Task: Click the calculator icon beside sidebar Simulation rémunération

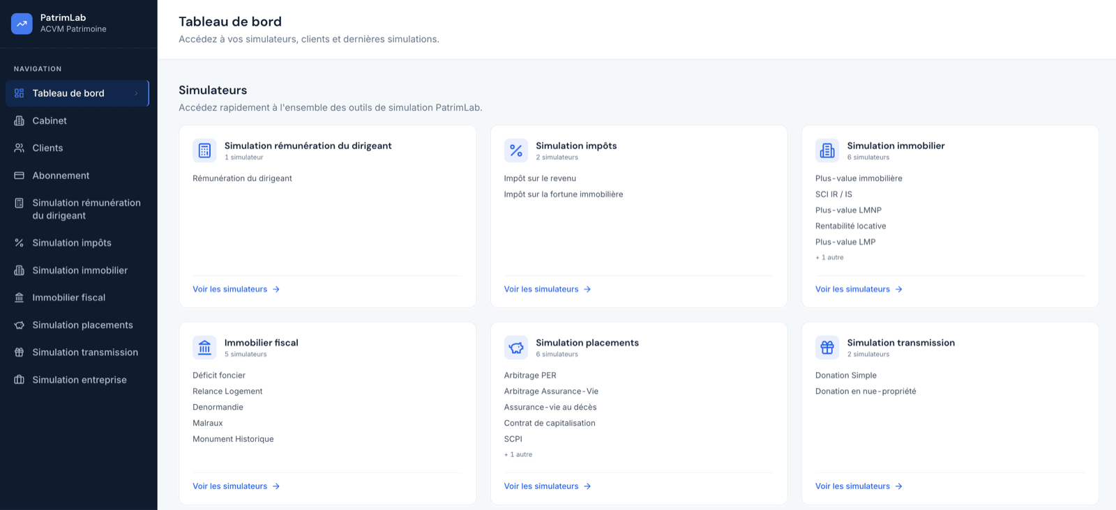Action: coord(20,203)
